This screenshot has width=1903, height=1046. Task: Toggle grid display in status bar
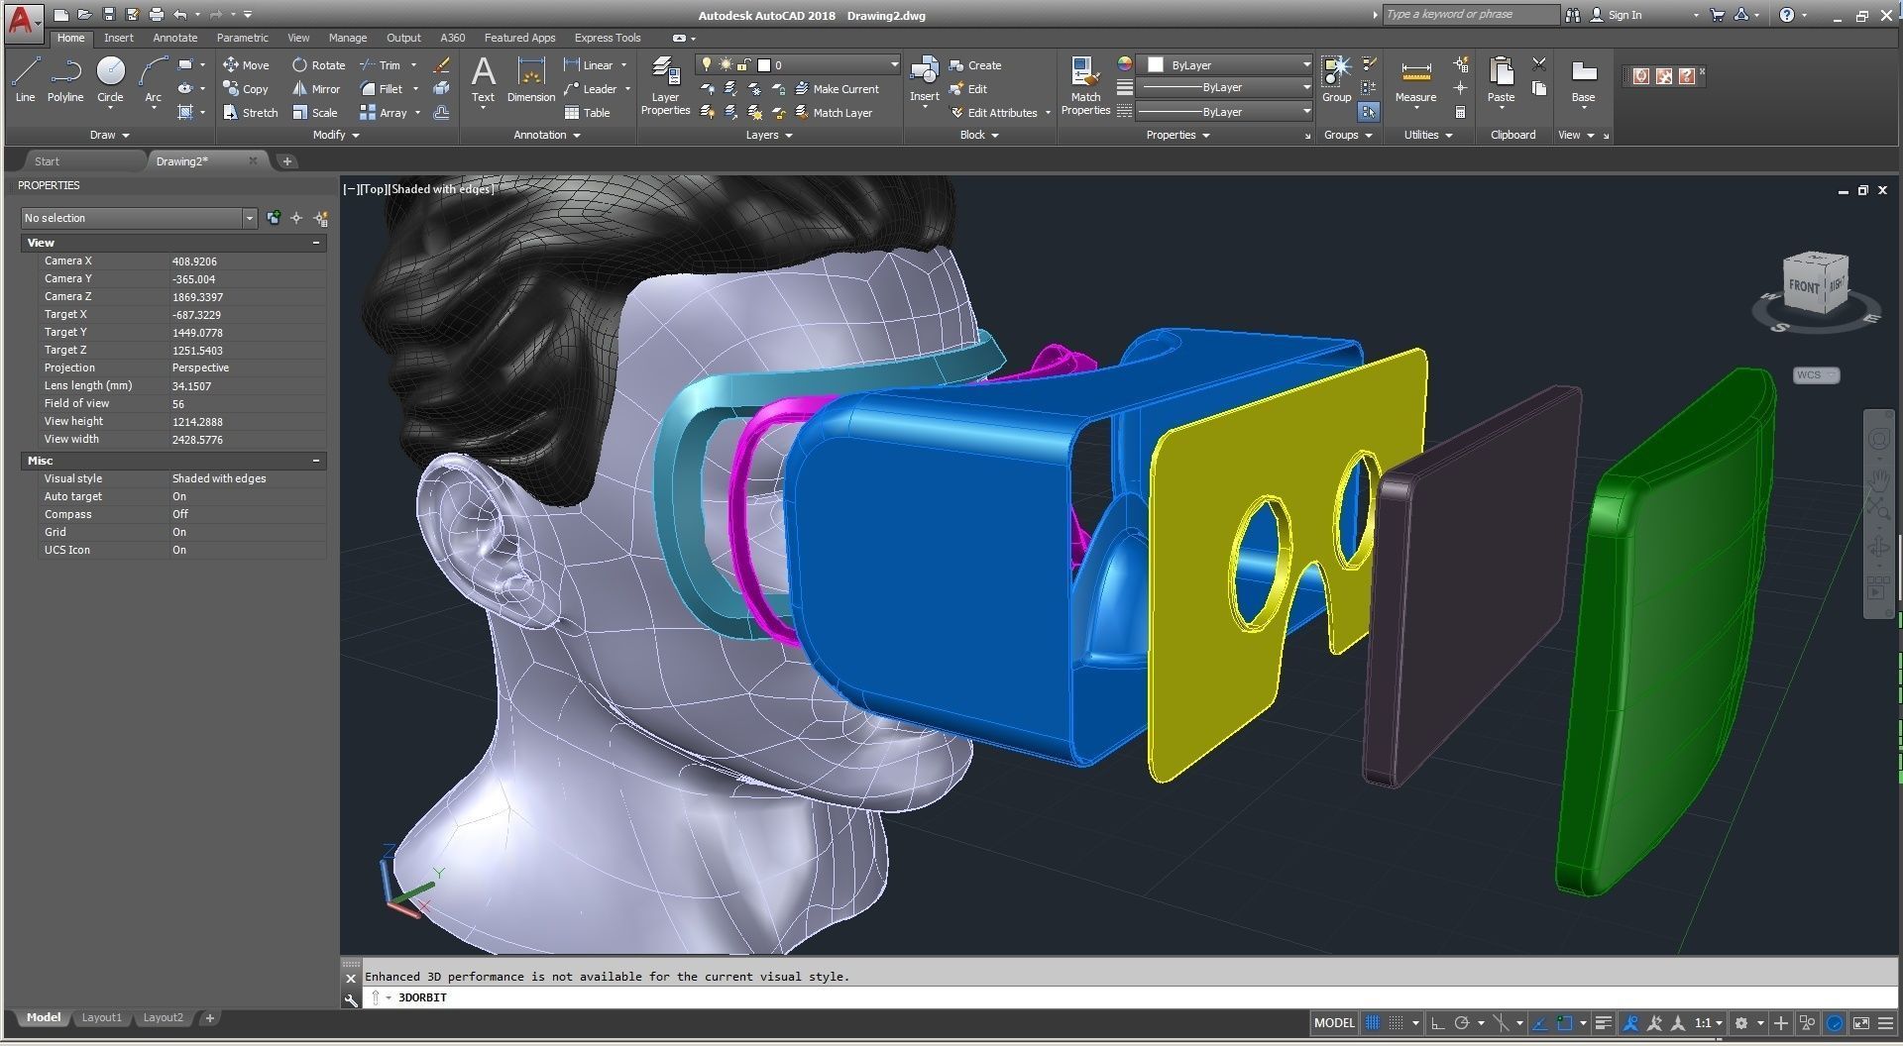tap(1373, 1023)
